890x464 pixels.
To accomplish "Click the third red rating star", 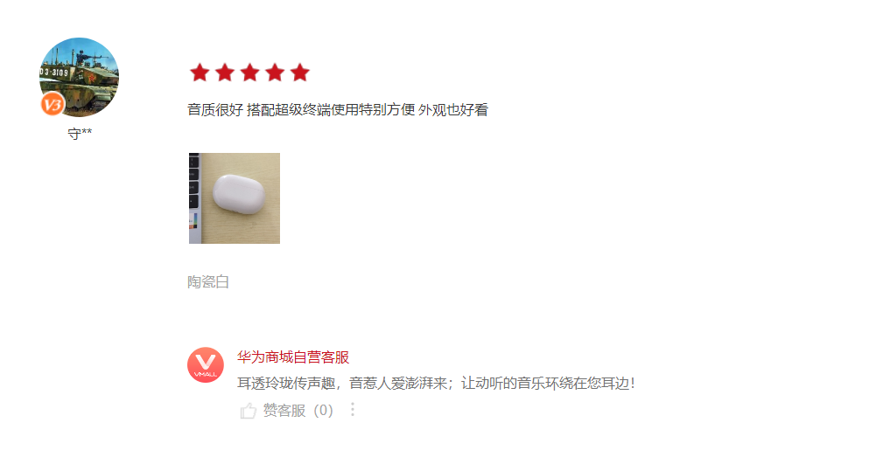I will [249, 73].
